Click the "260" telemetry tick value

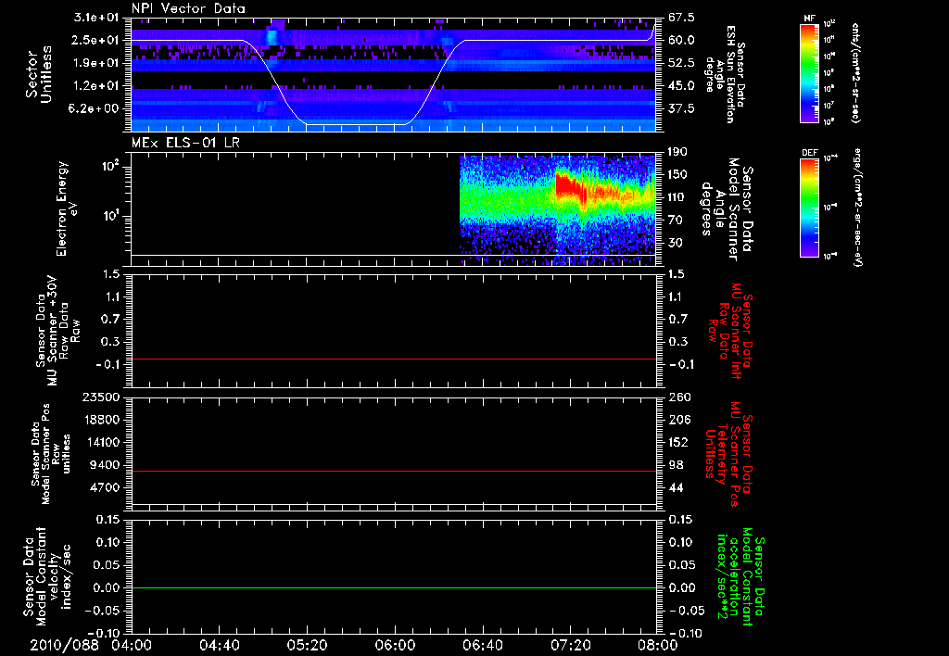click(x=677, y=397)
